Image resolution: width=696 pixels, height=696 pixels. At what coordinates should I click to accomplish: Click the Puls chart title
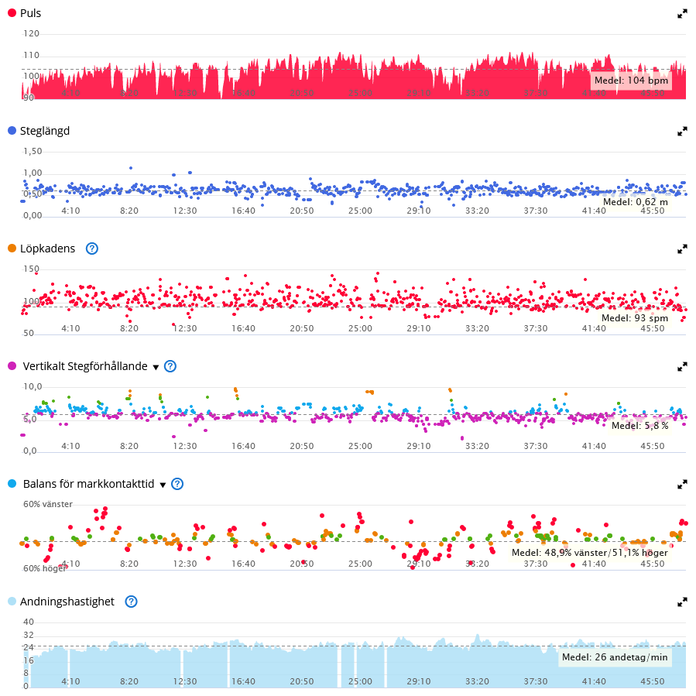coord(31,13)
